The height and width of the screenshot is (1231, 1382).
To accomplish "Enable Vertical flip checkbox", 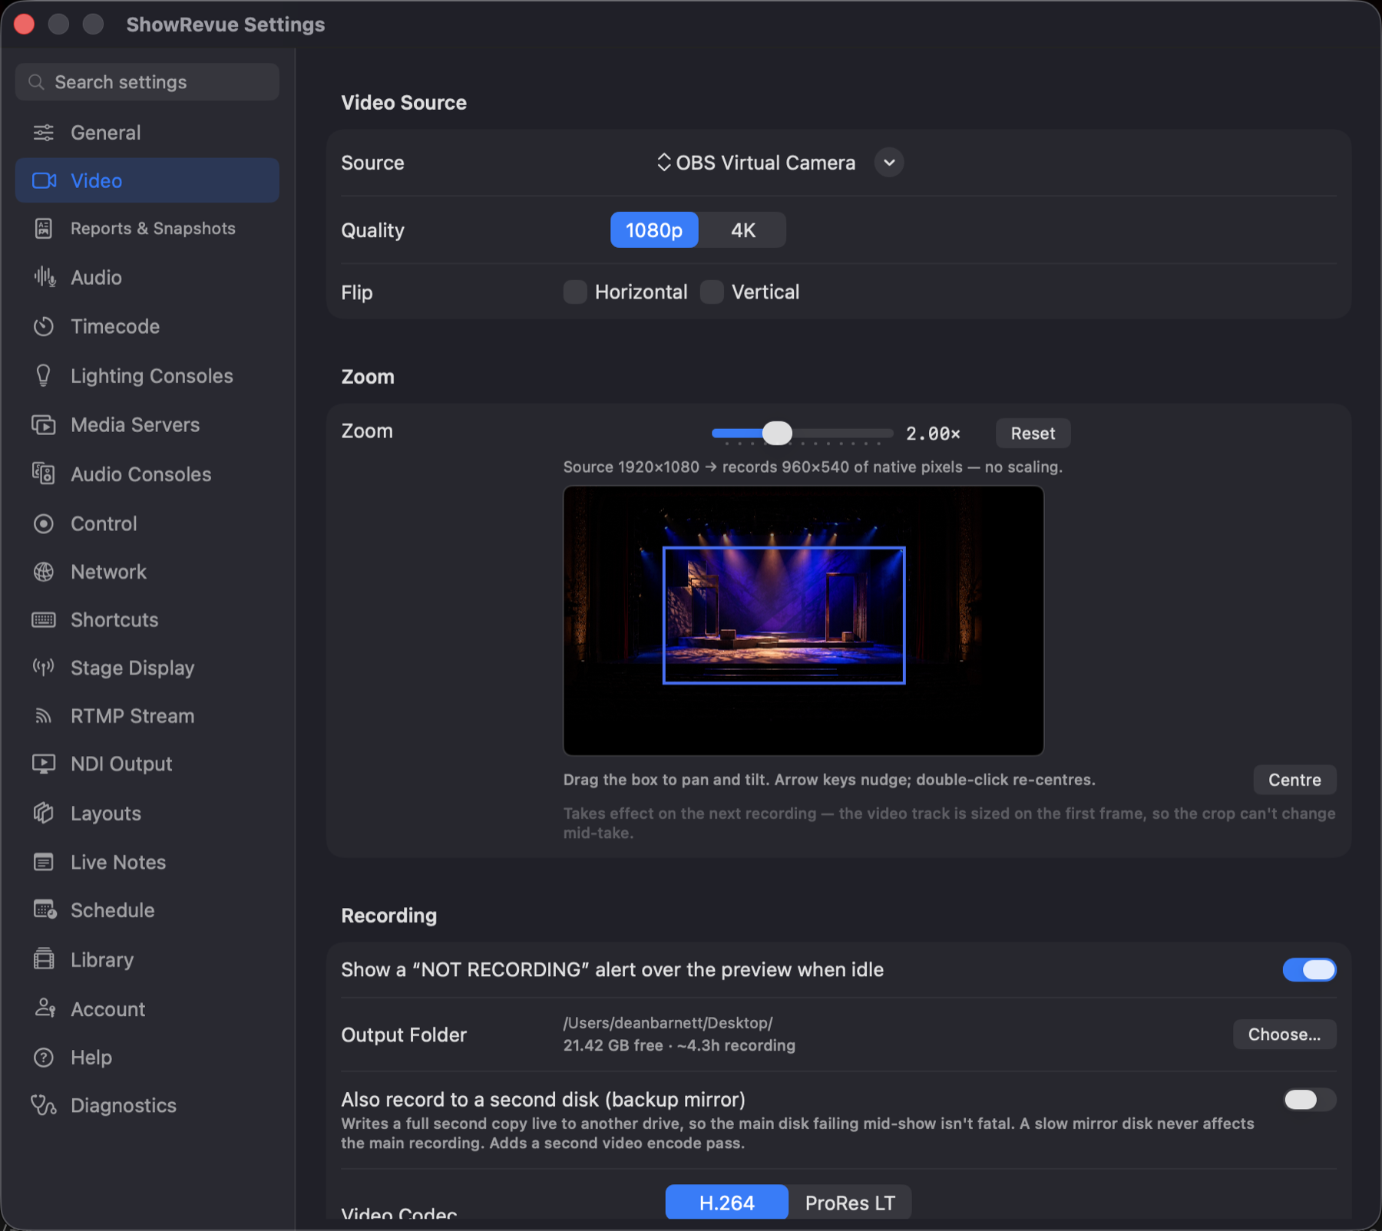I will pyautogui.click(x=712, y=292).
